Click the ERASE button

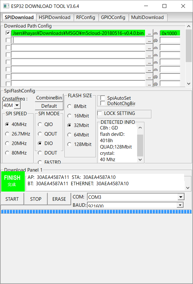(x=59, y=199)
